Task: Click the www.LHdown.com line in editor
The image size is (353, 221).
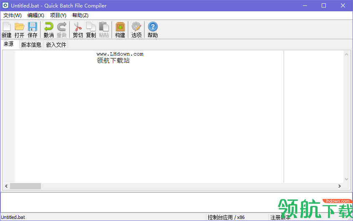Action: (x=120, y=54)
